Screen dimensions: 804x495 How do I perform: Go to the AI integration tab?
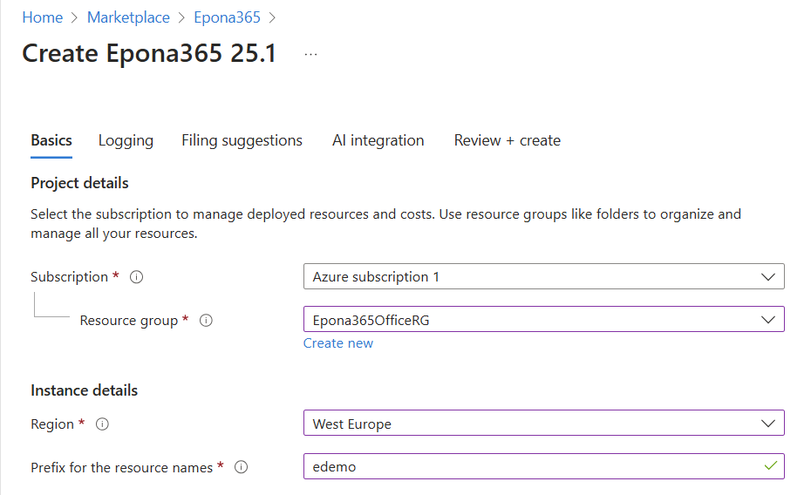[378, 140]
